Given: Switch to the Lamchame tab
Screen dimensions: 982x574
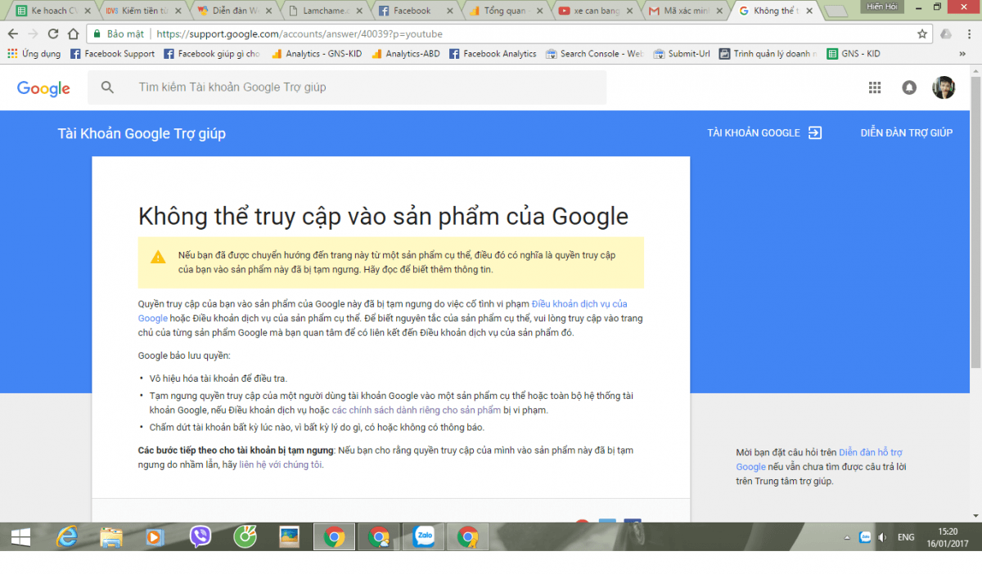Looking at the screenshot, I should pos(323,11).
